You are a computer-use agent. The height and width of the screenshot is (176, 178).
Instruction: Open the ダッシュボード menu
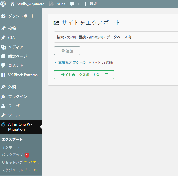[21, 16]
